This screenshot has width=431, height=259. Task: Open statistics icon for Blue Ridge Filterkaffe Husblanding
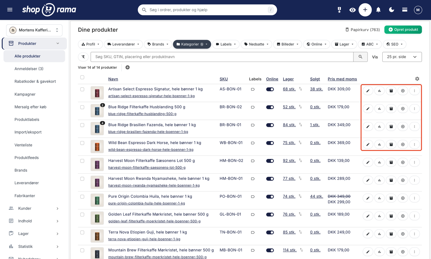click(380, 109)
